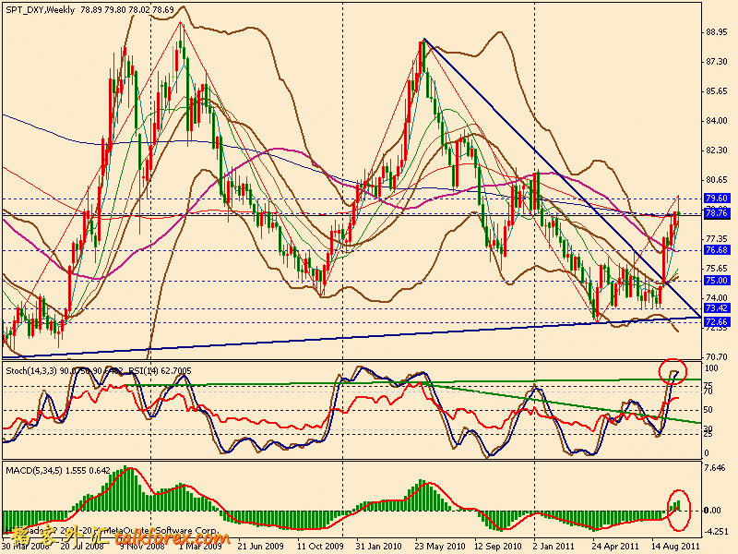
Task: Click the 50 level on the Stochastic scale
Action: click(x=708, y=410)
